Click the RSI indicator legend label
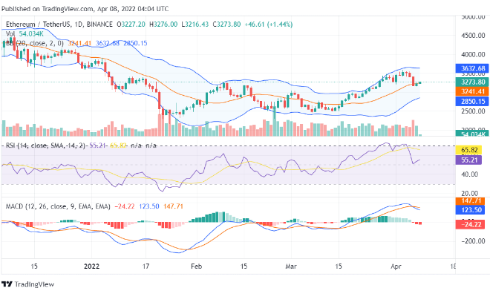 pyautogui.click(x=81, y=145)
